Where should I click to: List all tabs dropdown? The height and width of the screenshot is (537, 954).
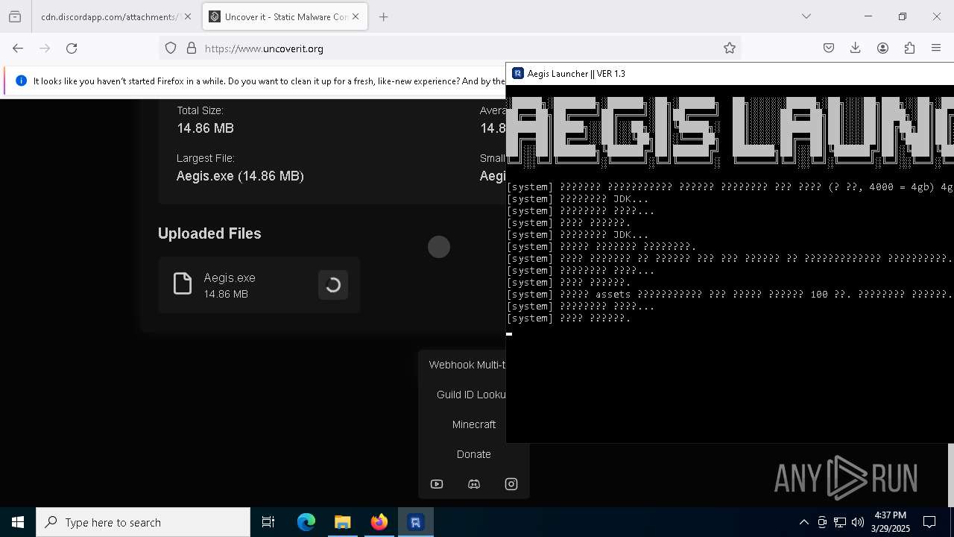(806, 16)
